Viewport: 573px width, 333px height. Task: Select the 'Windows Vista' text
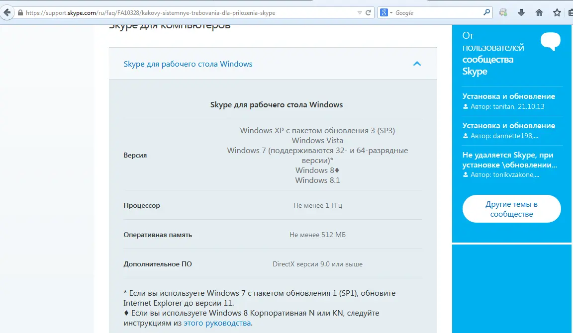[x=317, y=140]
